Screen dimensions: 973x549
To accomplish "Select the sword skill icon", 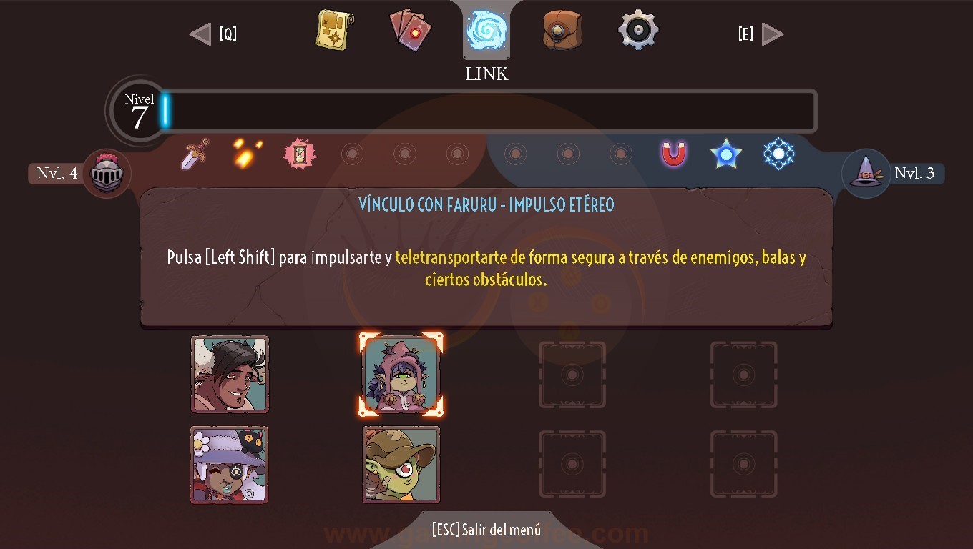I will click(194, 154).
